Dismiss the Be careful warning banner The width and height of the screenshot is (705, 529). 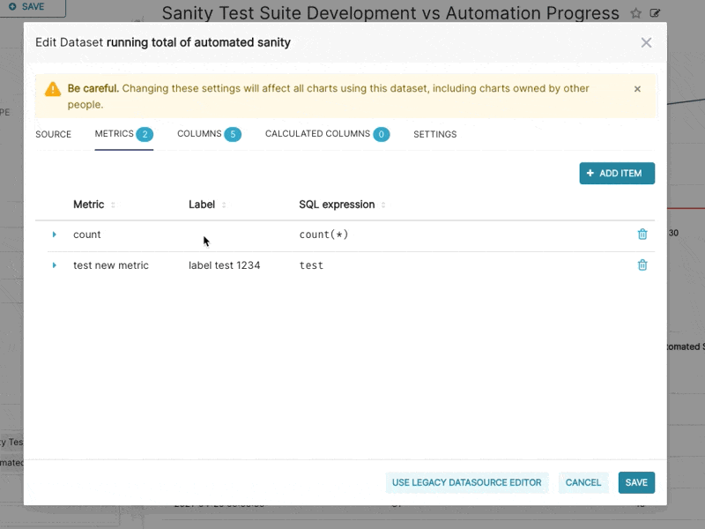tap(637, 89)
